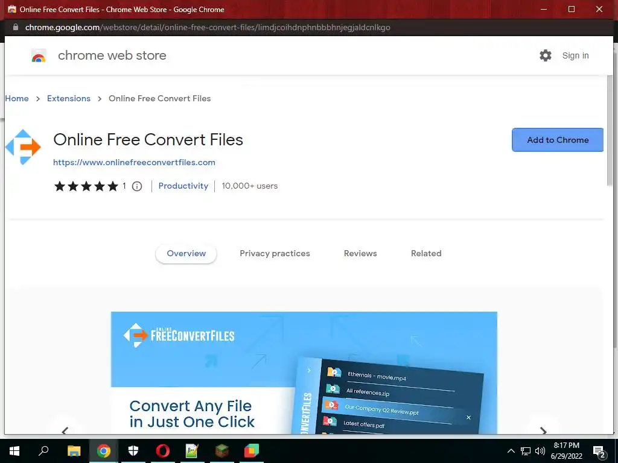Open the Productivity category link
The width and height of the screenshot is (618, 463).
(183, 186)
